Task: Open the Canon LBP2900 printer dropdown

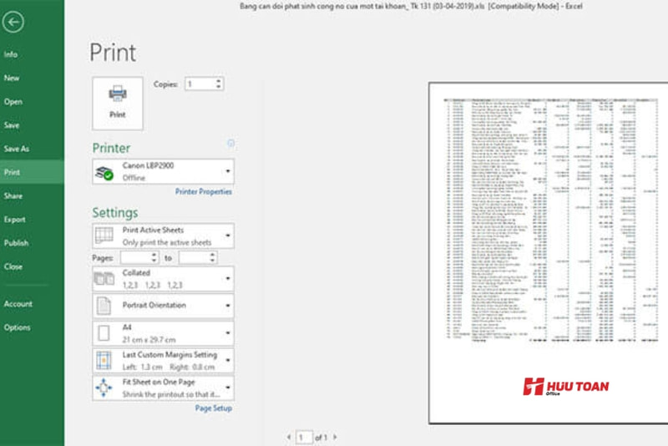Action: (x=228, y=172)
